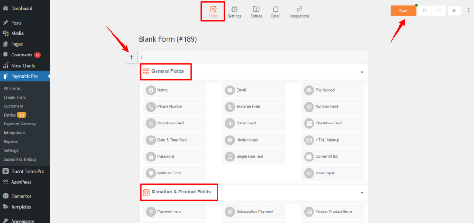This screenshot has width=474, height=223.
Task: Add the Phone Number field
Action: [x=175, y=107]
